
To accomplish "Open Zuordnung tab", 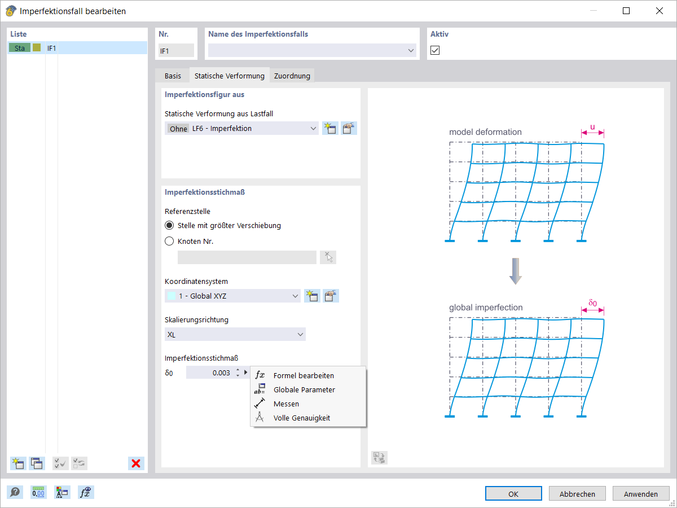I will coord(292,76).
